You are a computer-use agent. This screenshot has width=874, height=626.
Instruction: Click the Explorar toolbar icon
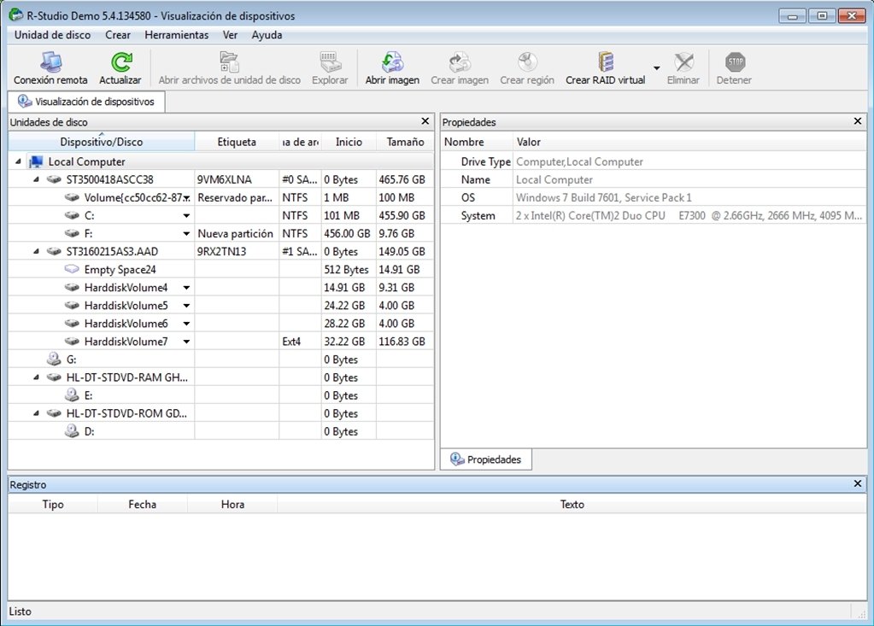point(330,61)
